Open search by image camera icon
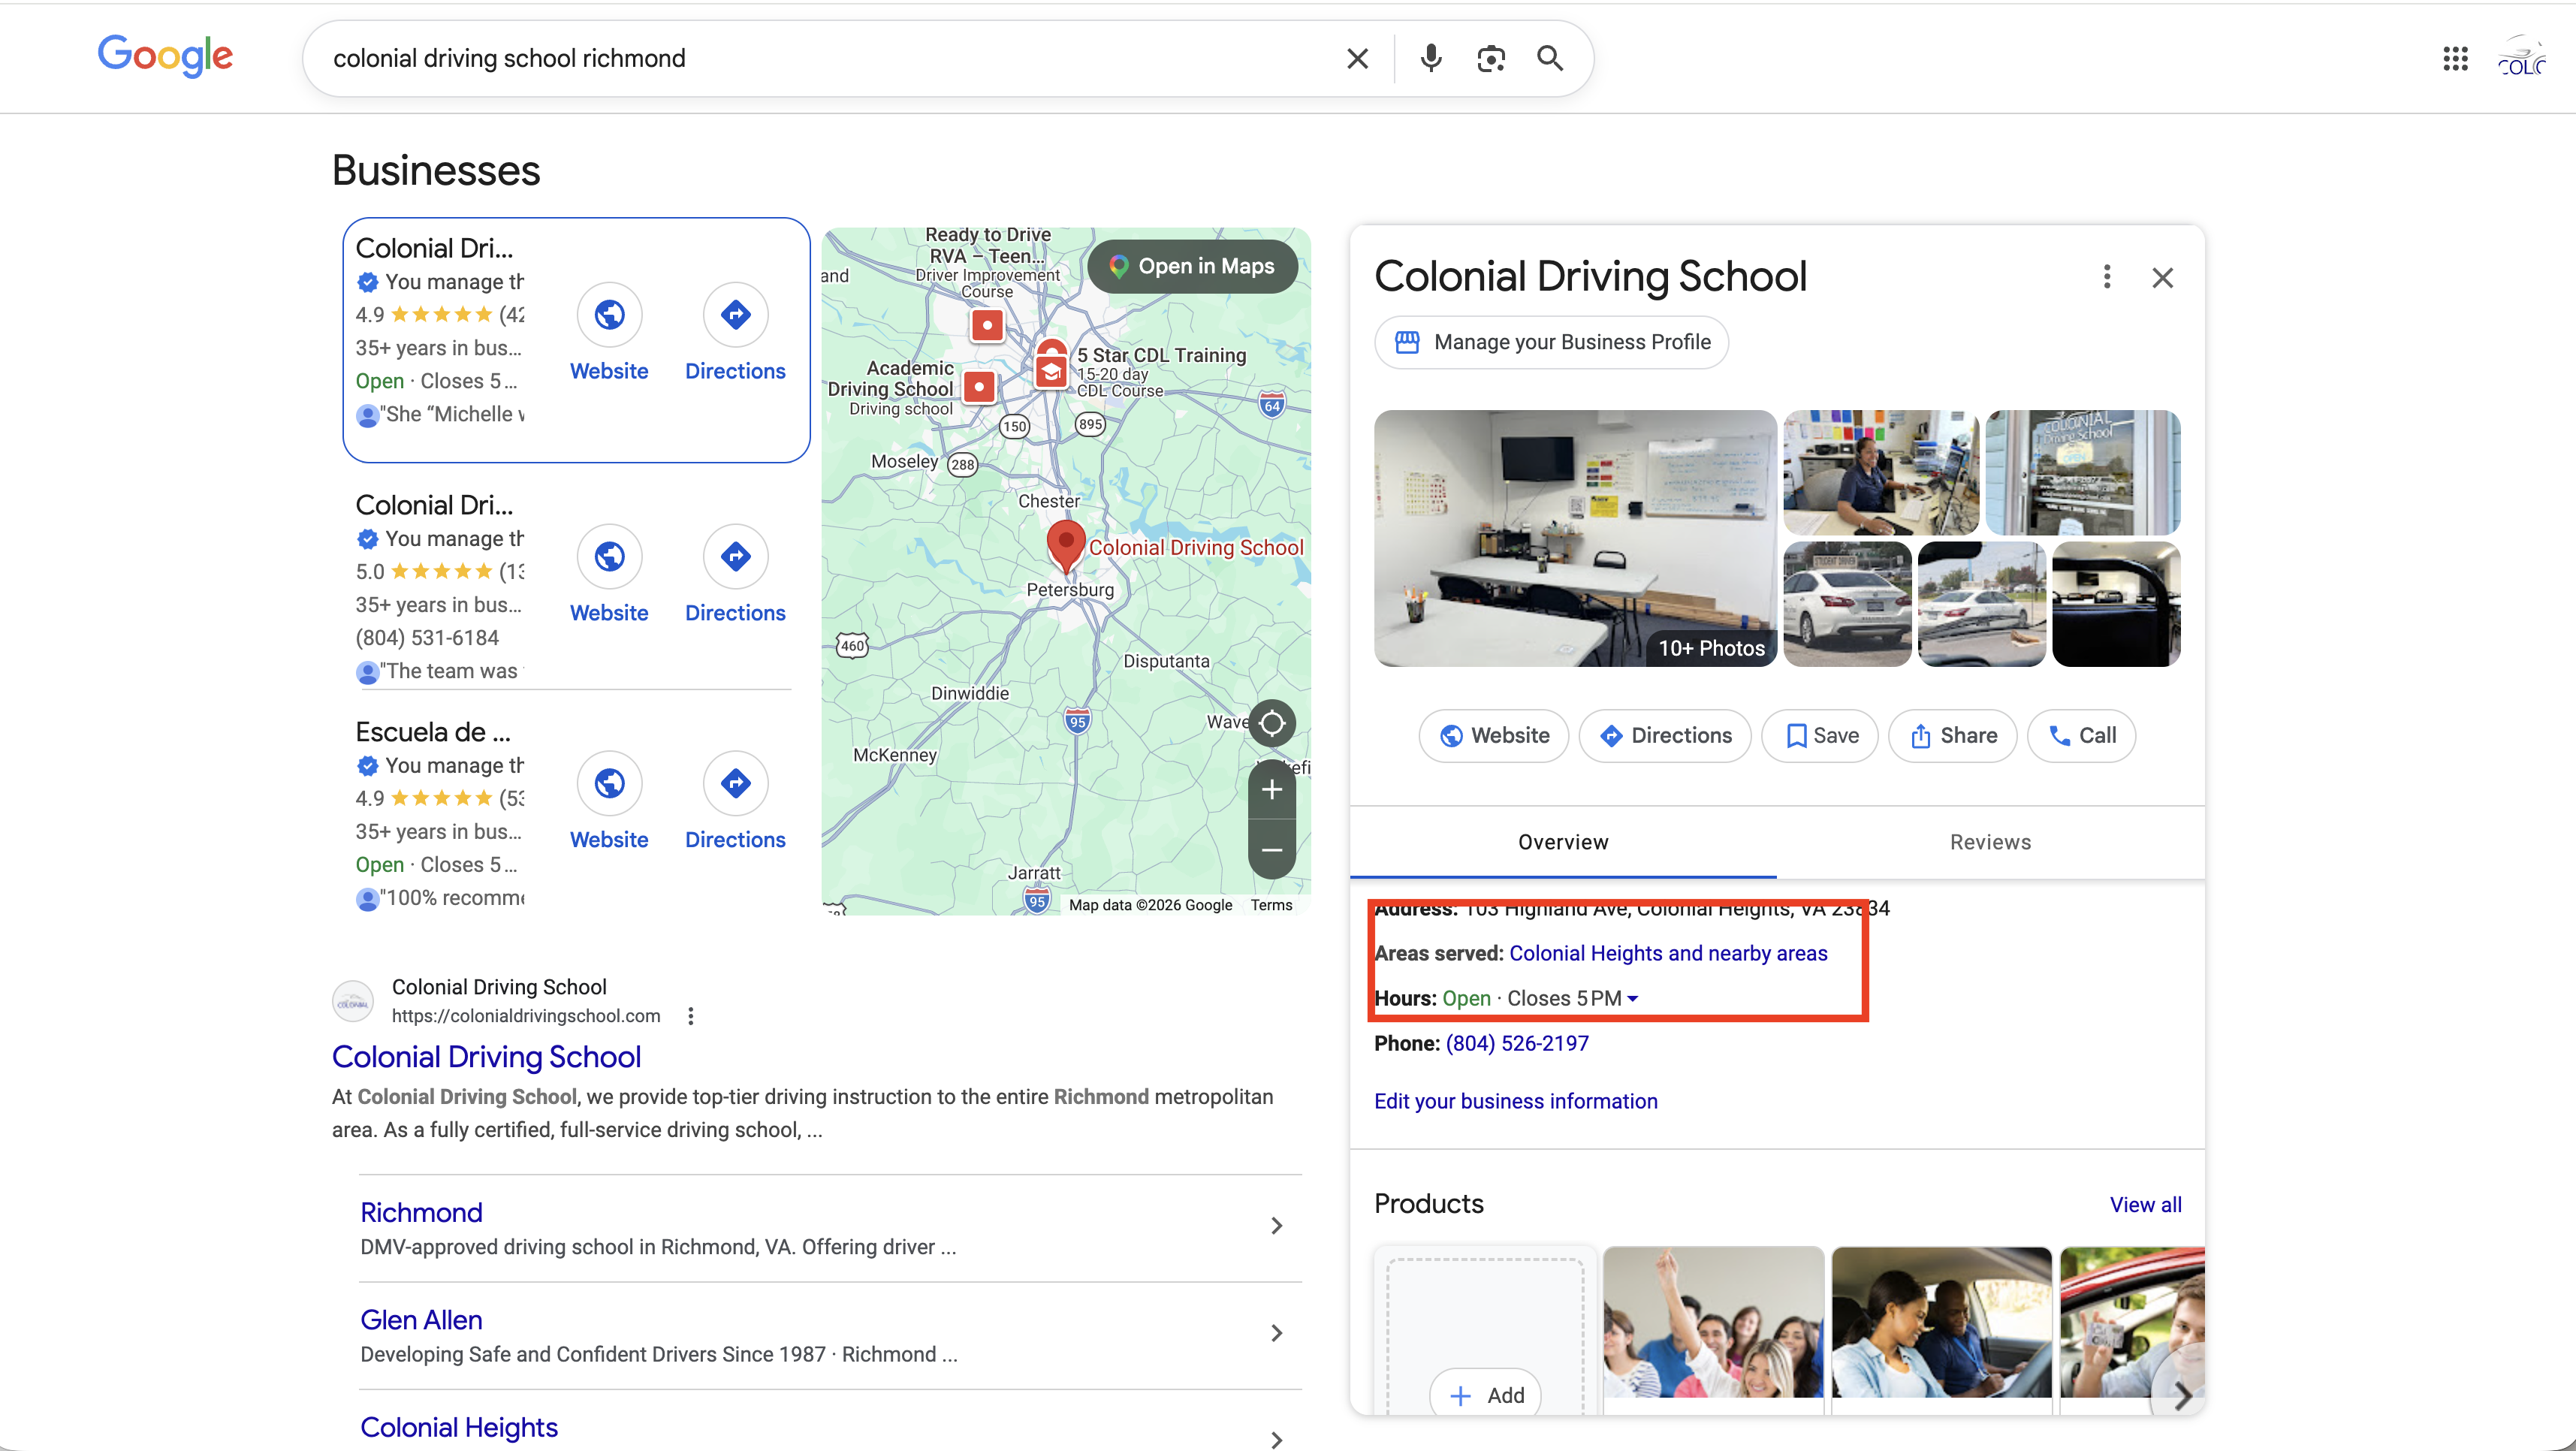 coord(1490,59)
